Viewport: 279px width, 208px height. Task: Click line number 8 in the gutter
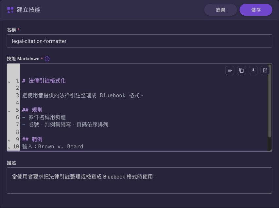pos(17,132)
